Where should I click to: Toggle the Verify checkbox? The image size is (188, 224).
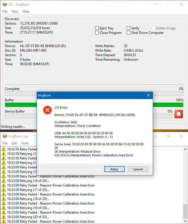click(x=128, y=28)
